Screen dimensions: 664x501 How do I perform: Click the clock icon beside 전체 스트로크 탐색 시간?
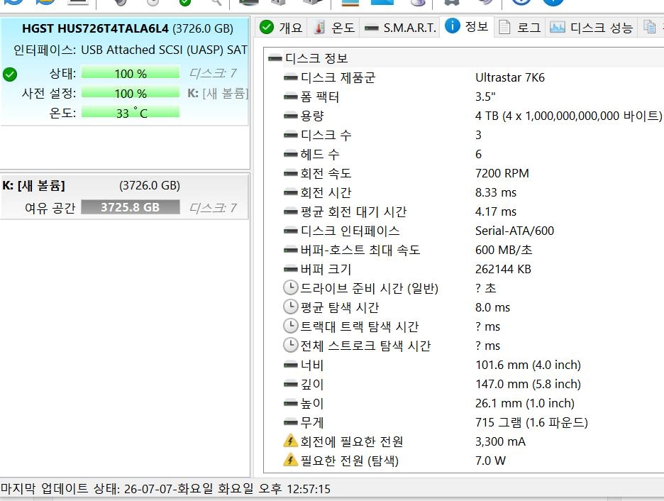click(291, 345)
